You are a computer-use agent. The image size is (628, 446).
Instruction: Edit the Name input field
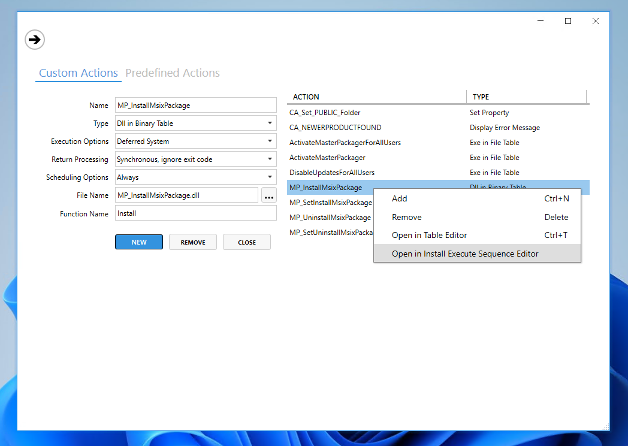[x=196, y=106]
